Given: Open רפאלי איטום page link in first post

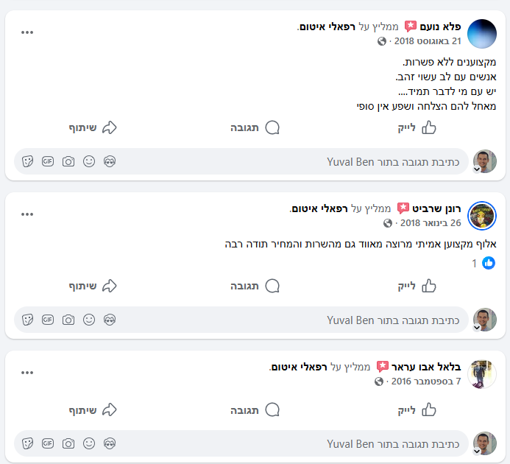Looking at the screenshot, I should click(x=325, y=27).
